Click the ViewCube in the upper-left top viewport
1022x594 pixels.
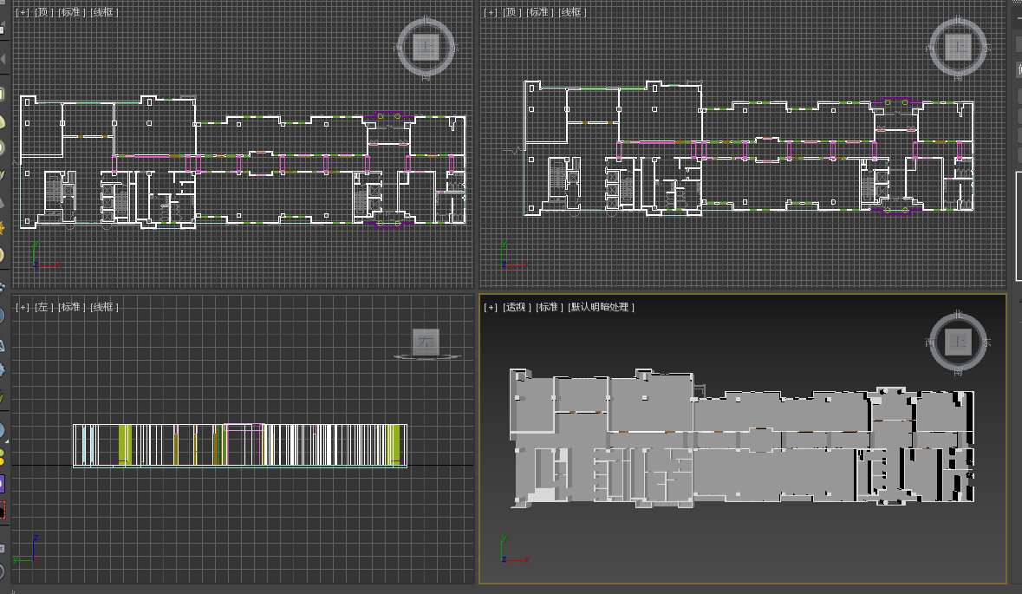(x=426, y=48)
